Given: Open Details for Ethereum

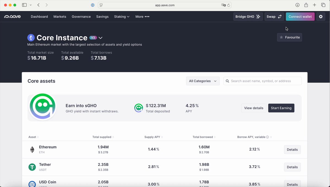Looking at the screenshot, I should click(x=292, y=150).
